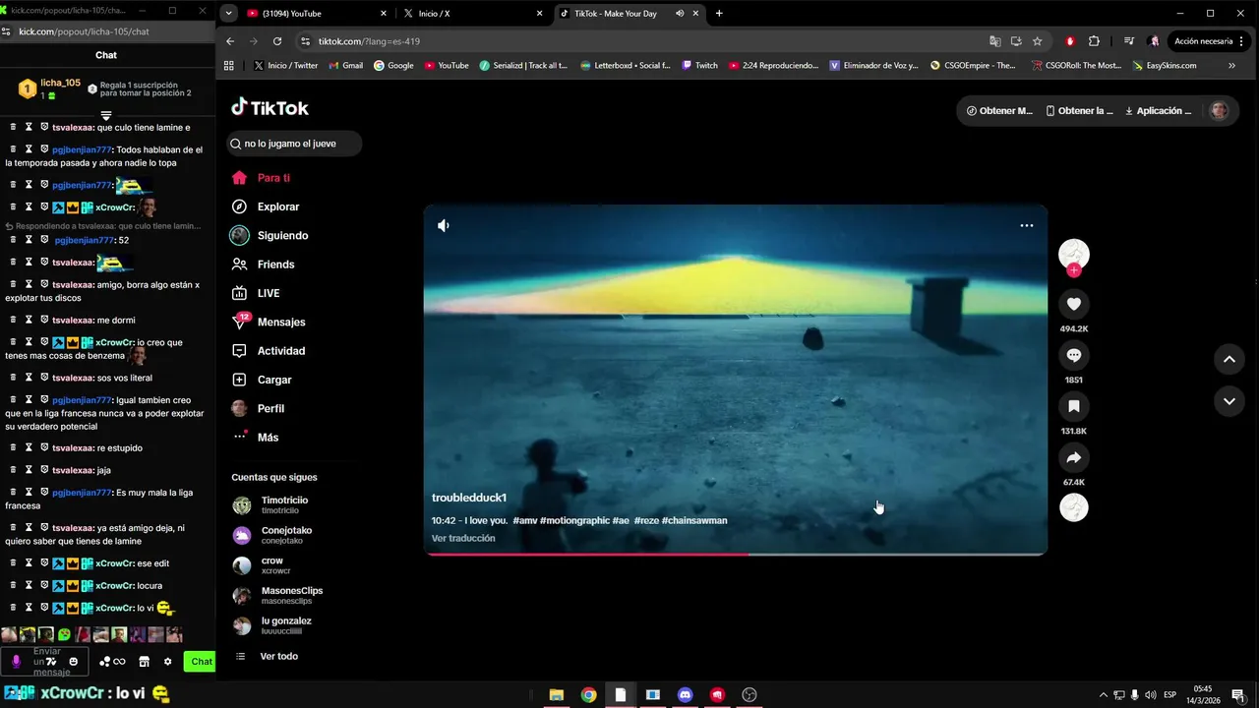Open video three-dot more options

1026,225
